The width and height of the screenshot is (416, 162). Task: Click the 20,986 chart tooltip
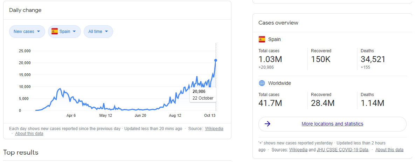pos(203,95)
